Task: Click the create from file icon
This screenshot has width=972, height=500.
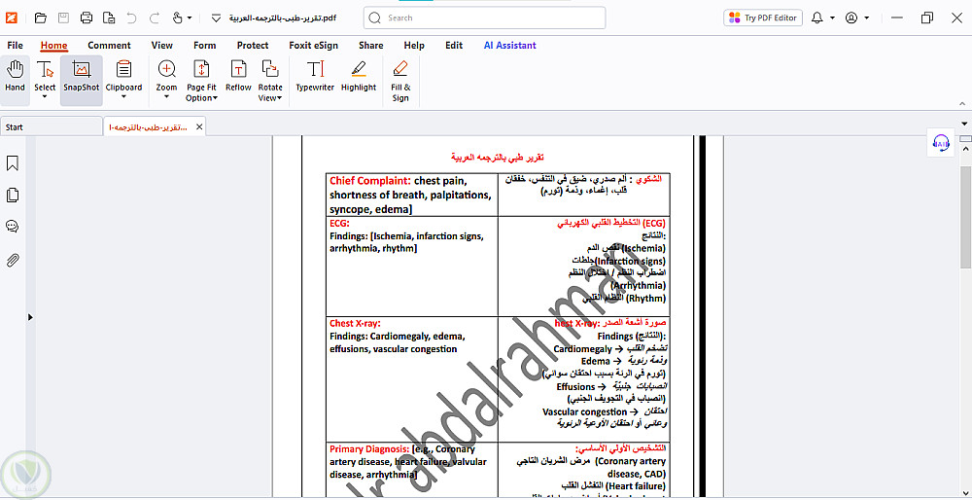Action: coord(109,18)
